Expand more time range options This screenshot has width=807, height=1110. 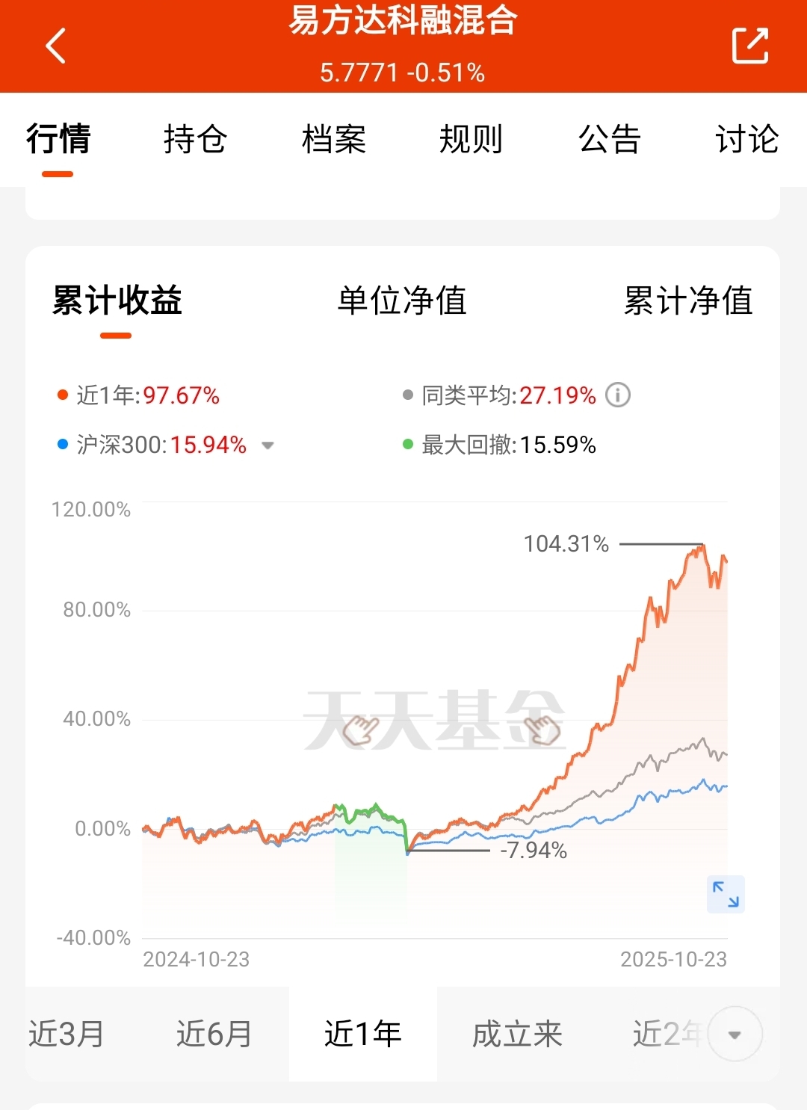(x=735, y=1035)
